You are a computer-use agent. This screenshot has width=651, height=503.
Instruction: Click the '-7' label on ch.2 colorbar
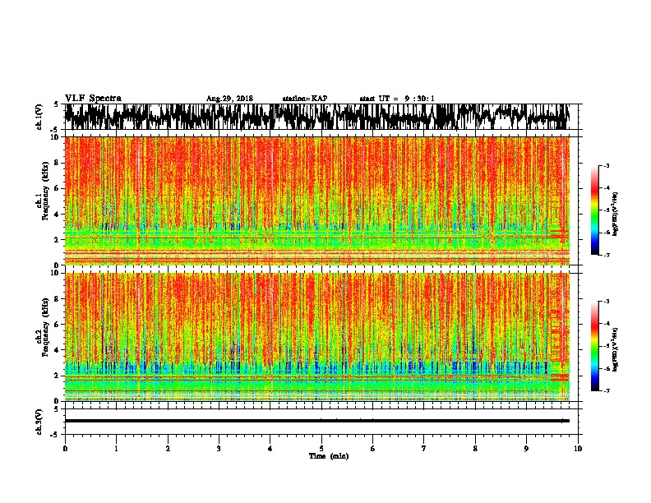point(606,390)
